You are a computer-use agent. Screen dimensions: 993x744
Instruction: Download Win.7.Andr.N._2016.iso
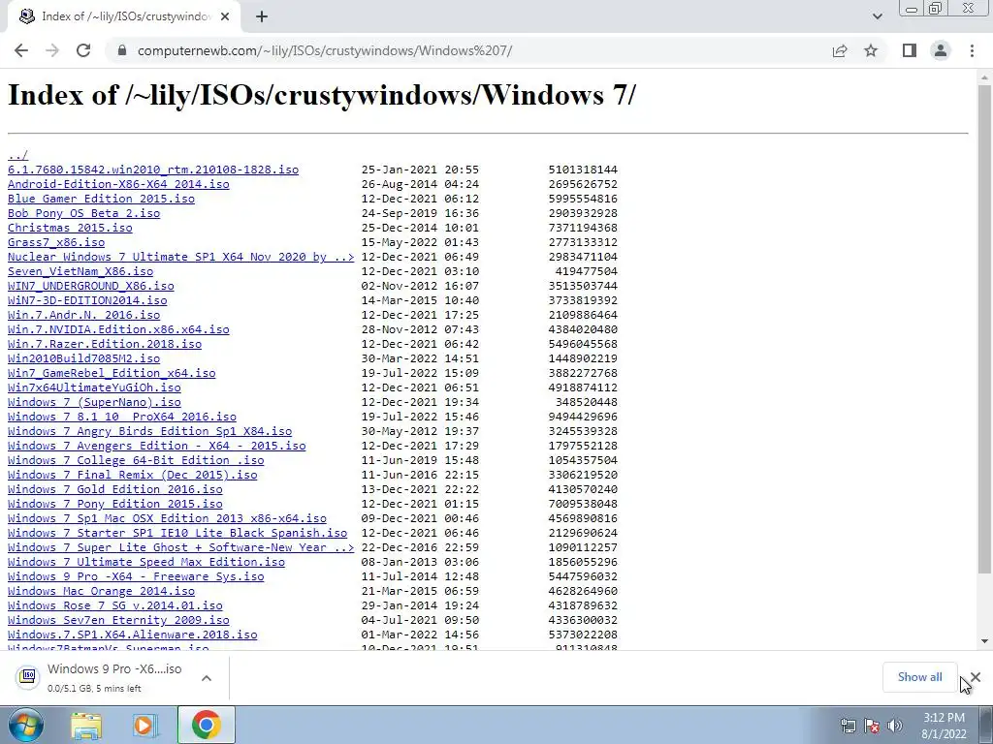coord(83,315)
